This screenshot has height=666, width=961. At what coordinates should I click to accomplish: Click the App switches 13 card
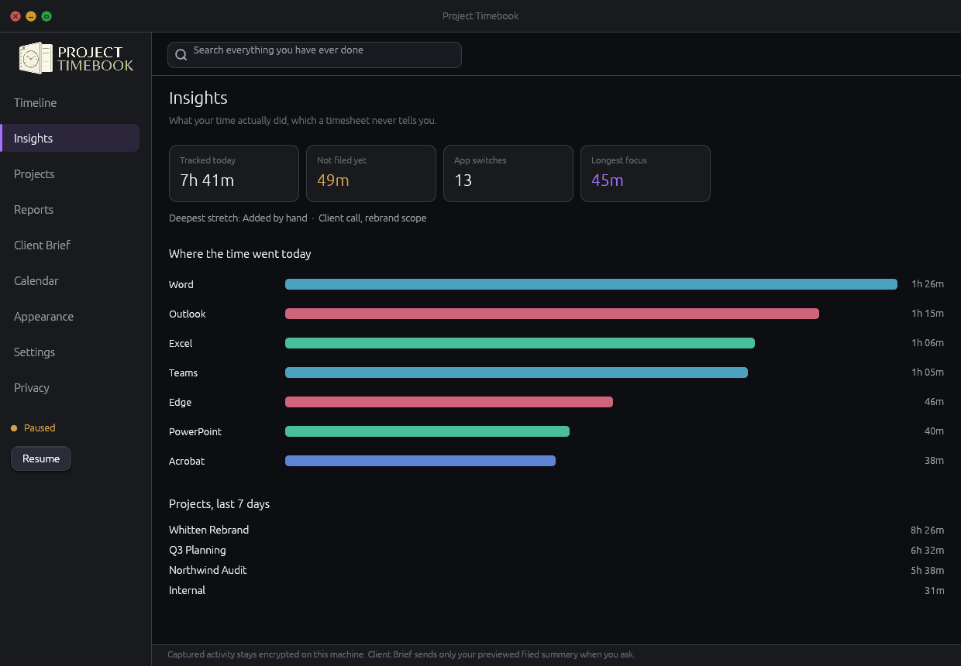(x=508, y=173)
